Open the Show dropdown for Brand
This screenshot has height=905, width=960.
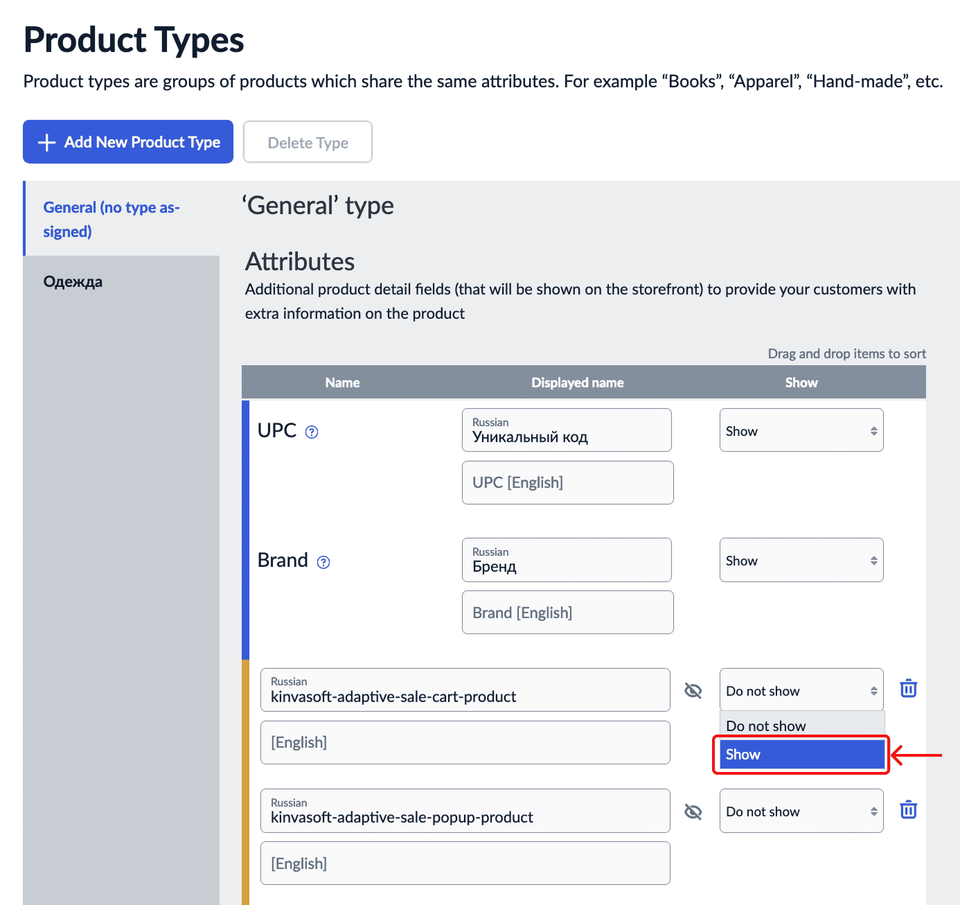pos(801,561)
